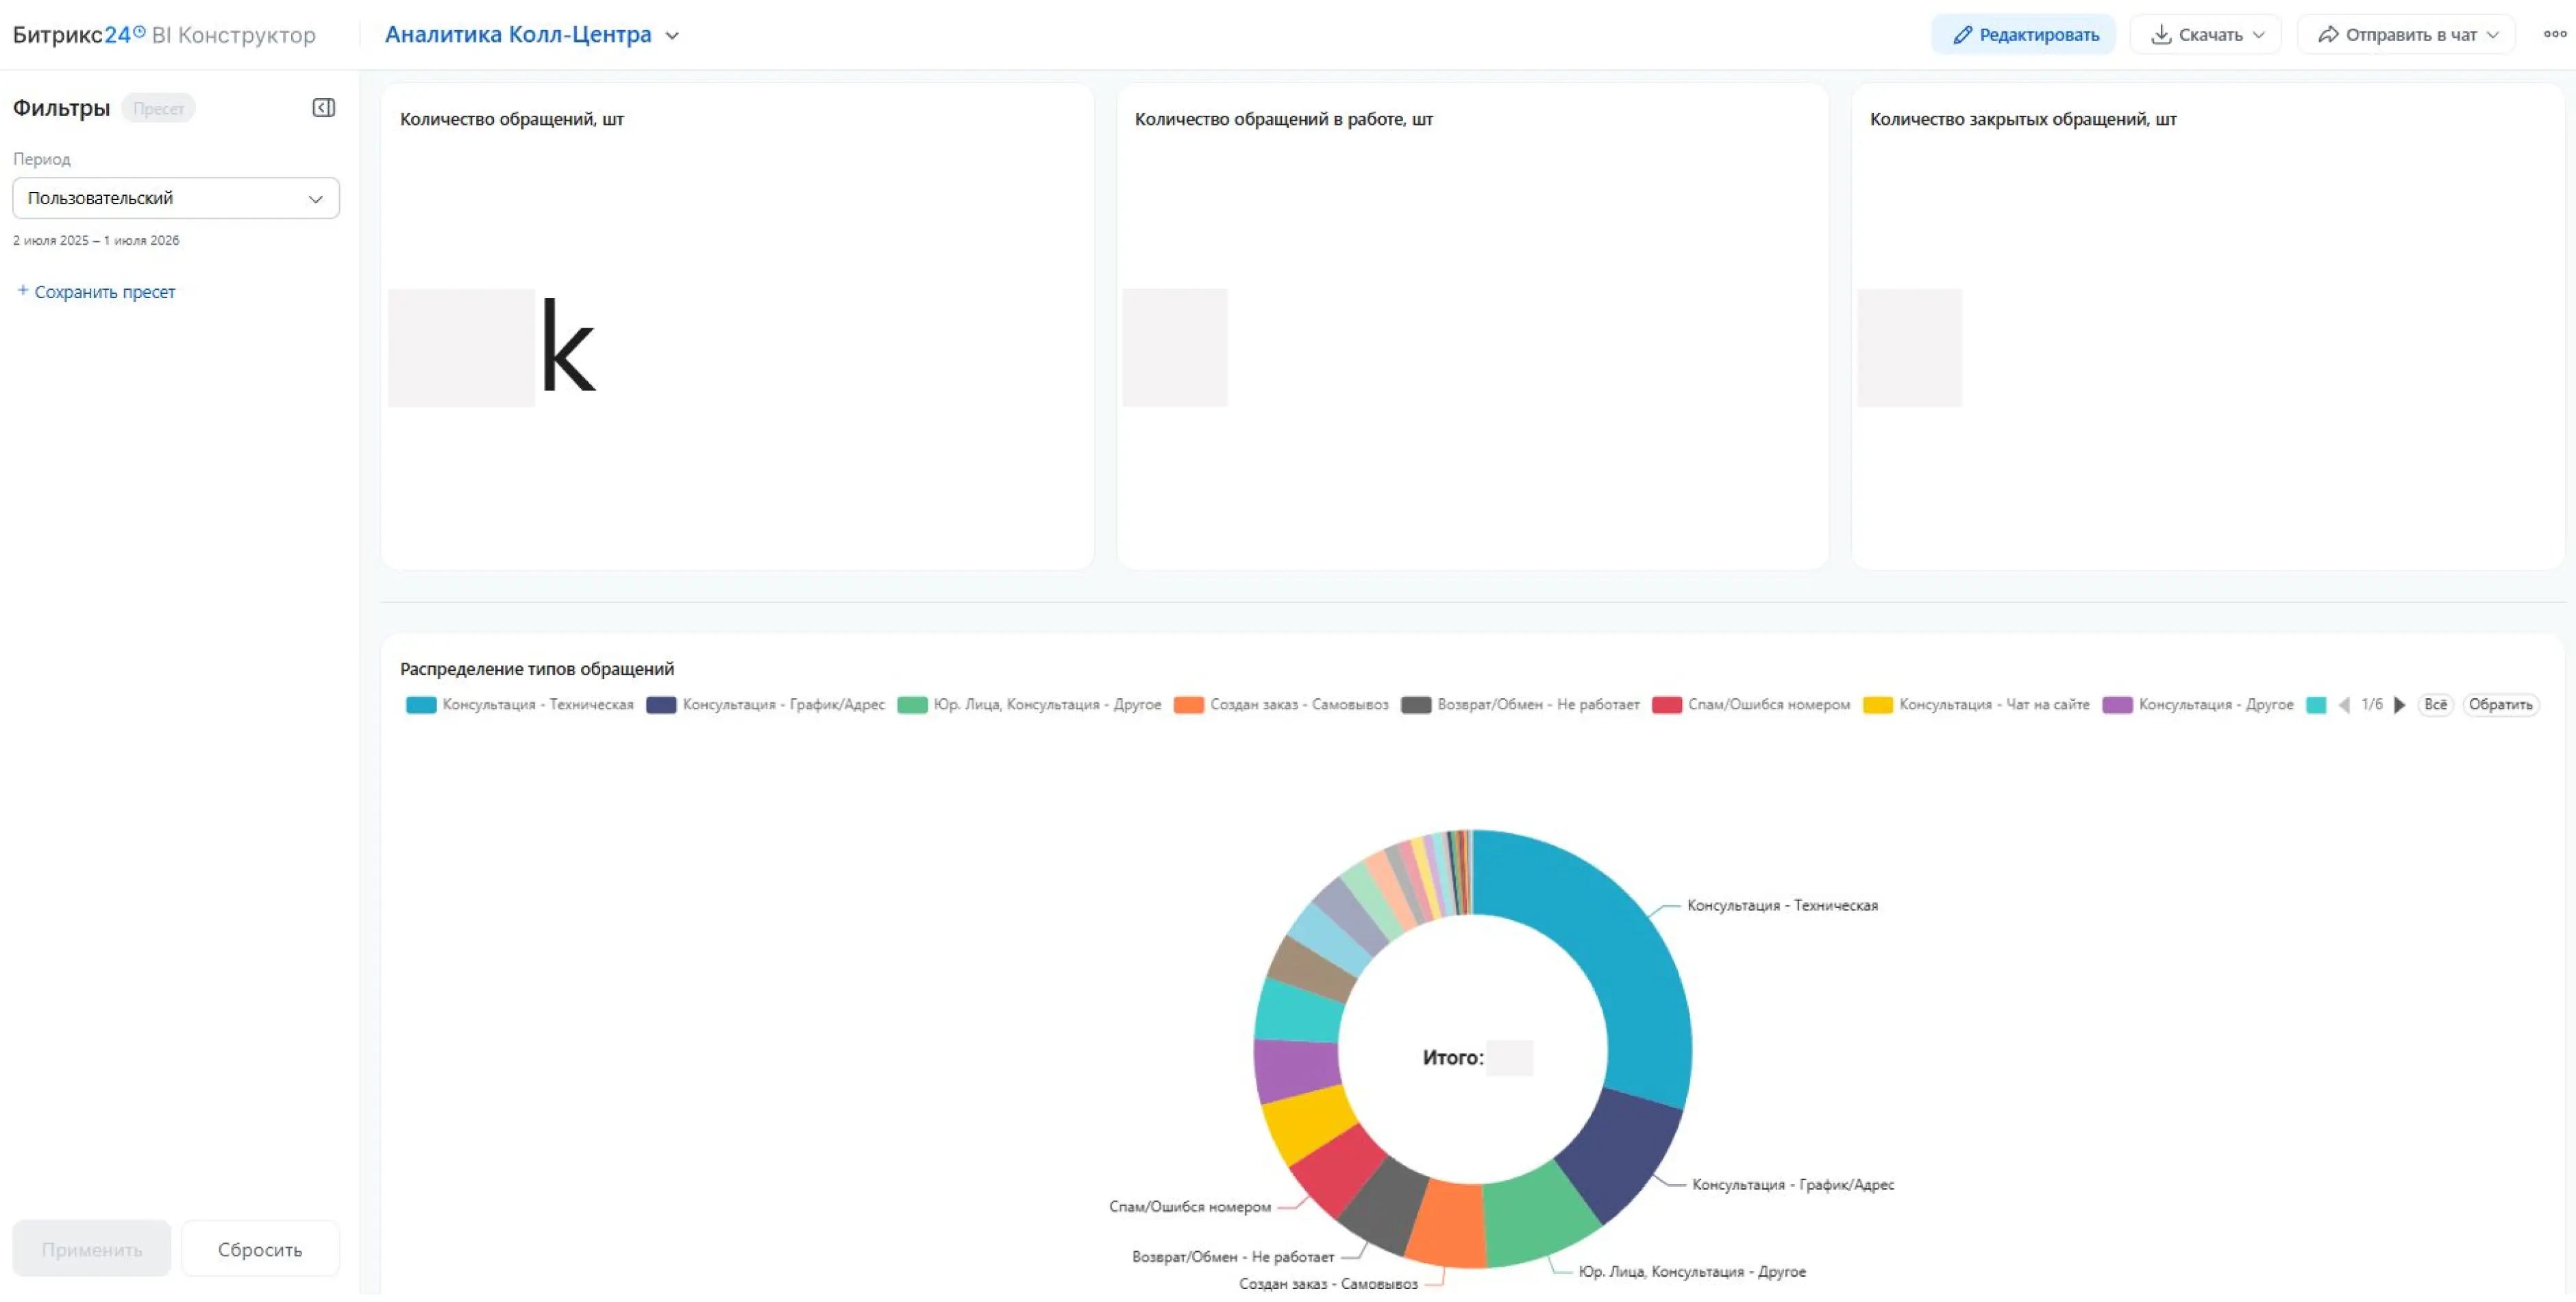Click the plus icon beside Сохранить пресет
Screen dimensions: 2576x1302
pos(22,291)
